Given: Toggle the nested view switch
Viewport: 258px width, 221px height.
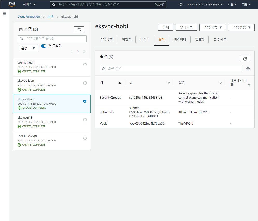Looking at the screenshot, I should click(x=44, y=46).
